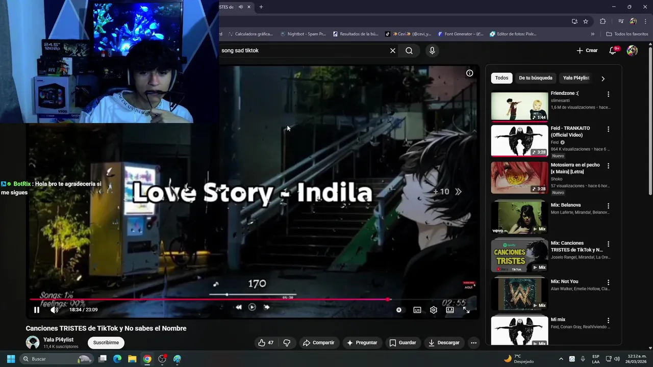Viewport: 653px width, 367px height.
Task: Open Todos los favoritos folder
Action: (627, 34)
